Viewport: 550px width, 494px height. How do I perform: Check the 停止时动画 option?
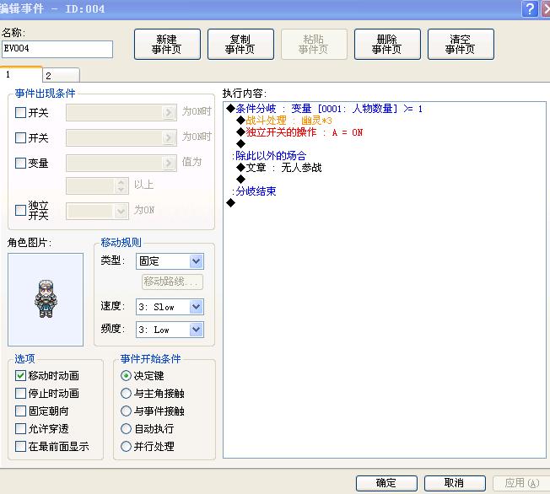(x=20, y=393)
